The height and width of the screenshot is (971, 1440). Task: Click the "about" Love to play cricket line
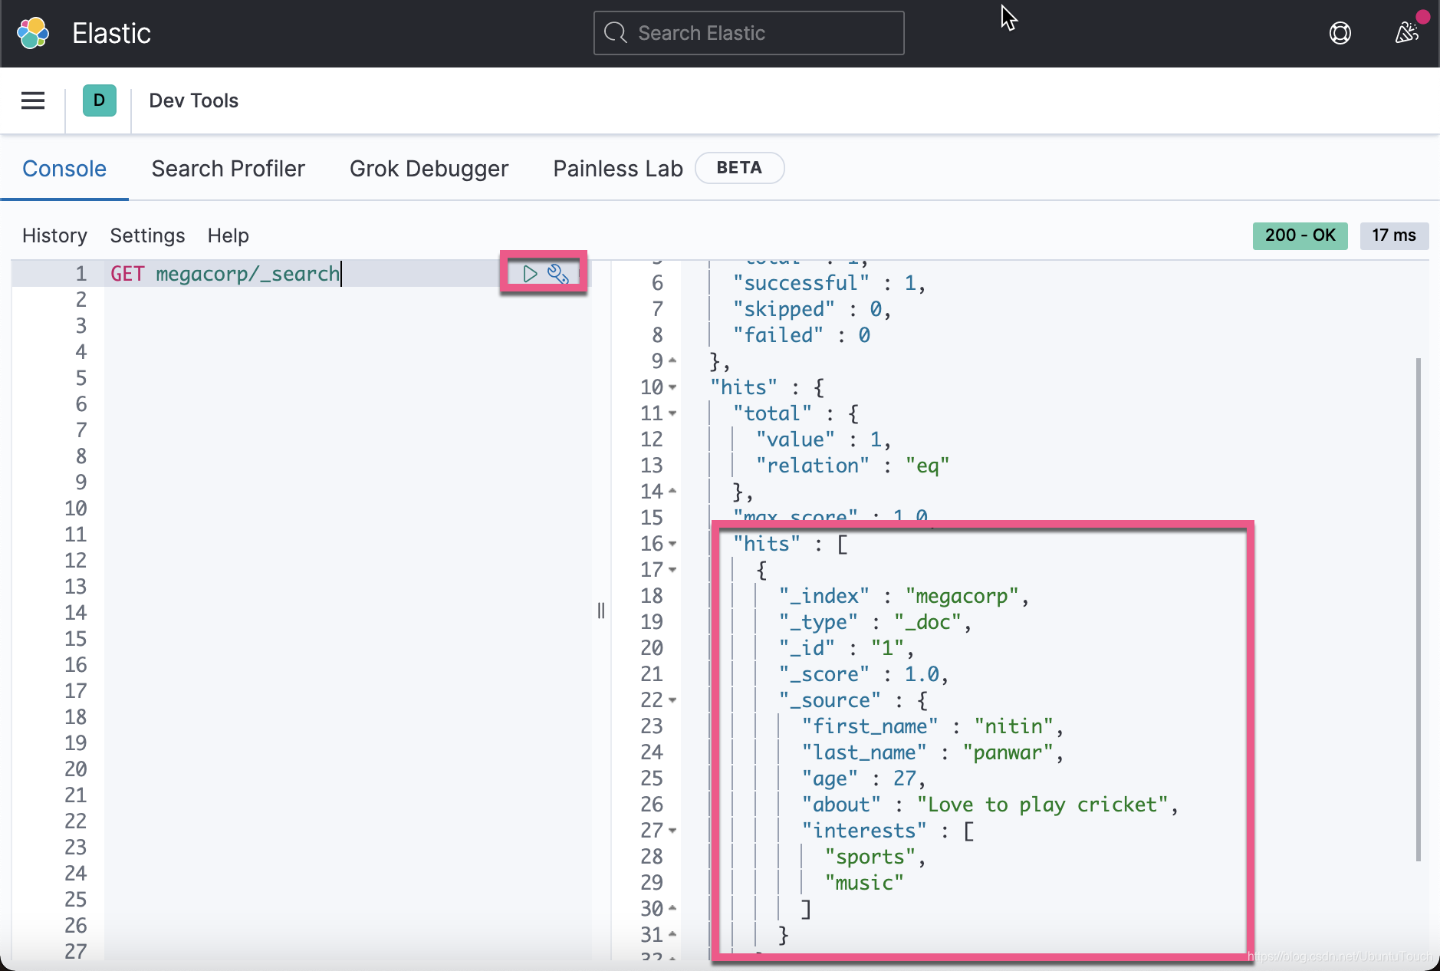click(990, 805)
